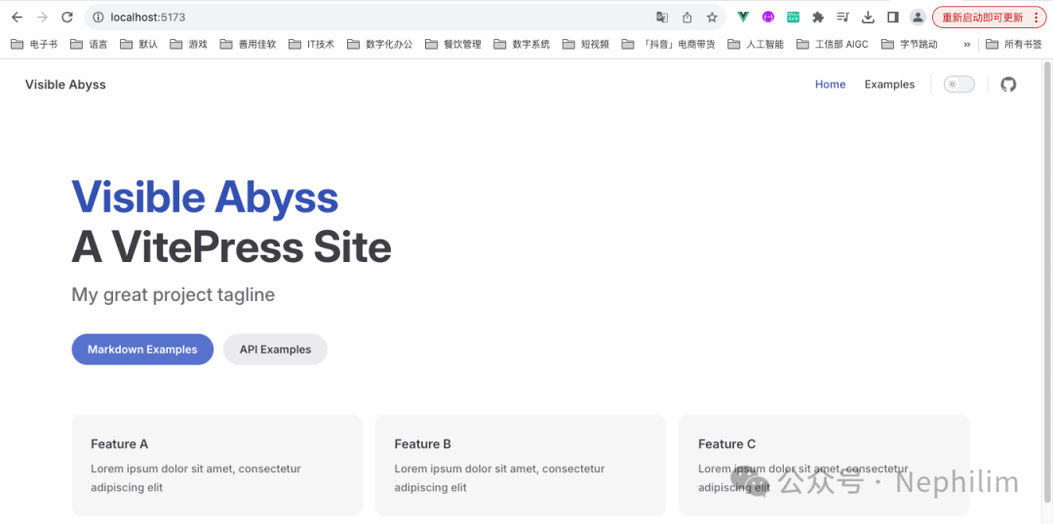Open the Examples nav item
1053x524 pixels.
pos(889,85)
